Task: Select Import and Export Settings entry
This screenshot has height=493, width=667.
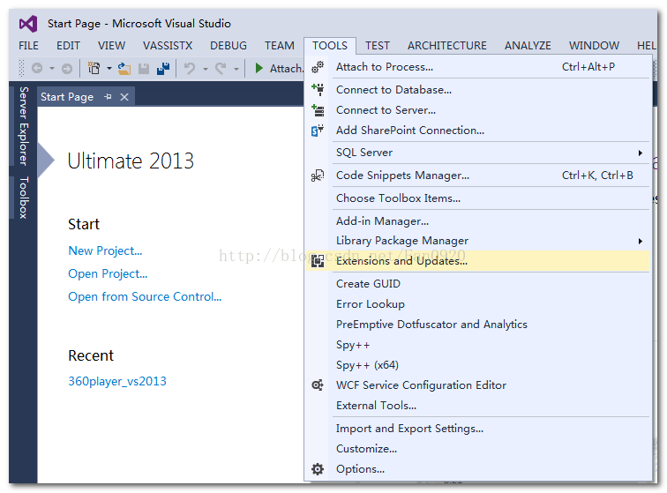Action: click(478, 429)
